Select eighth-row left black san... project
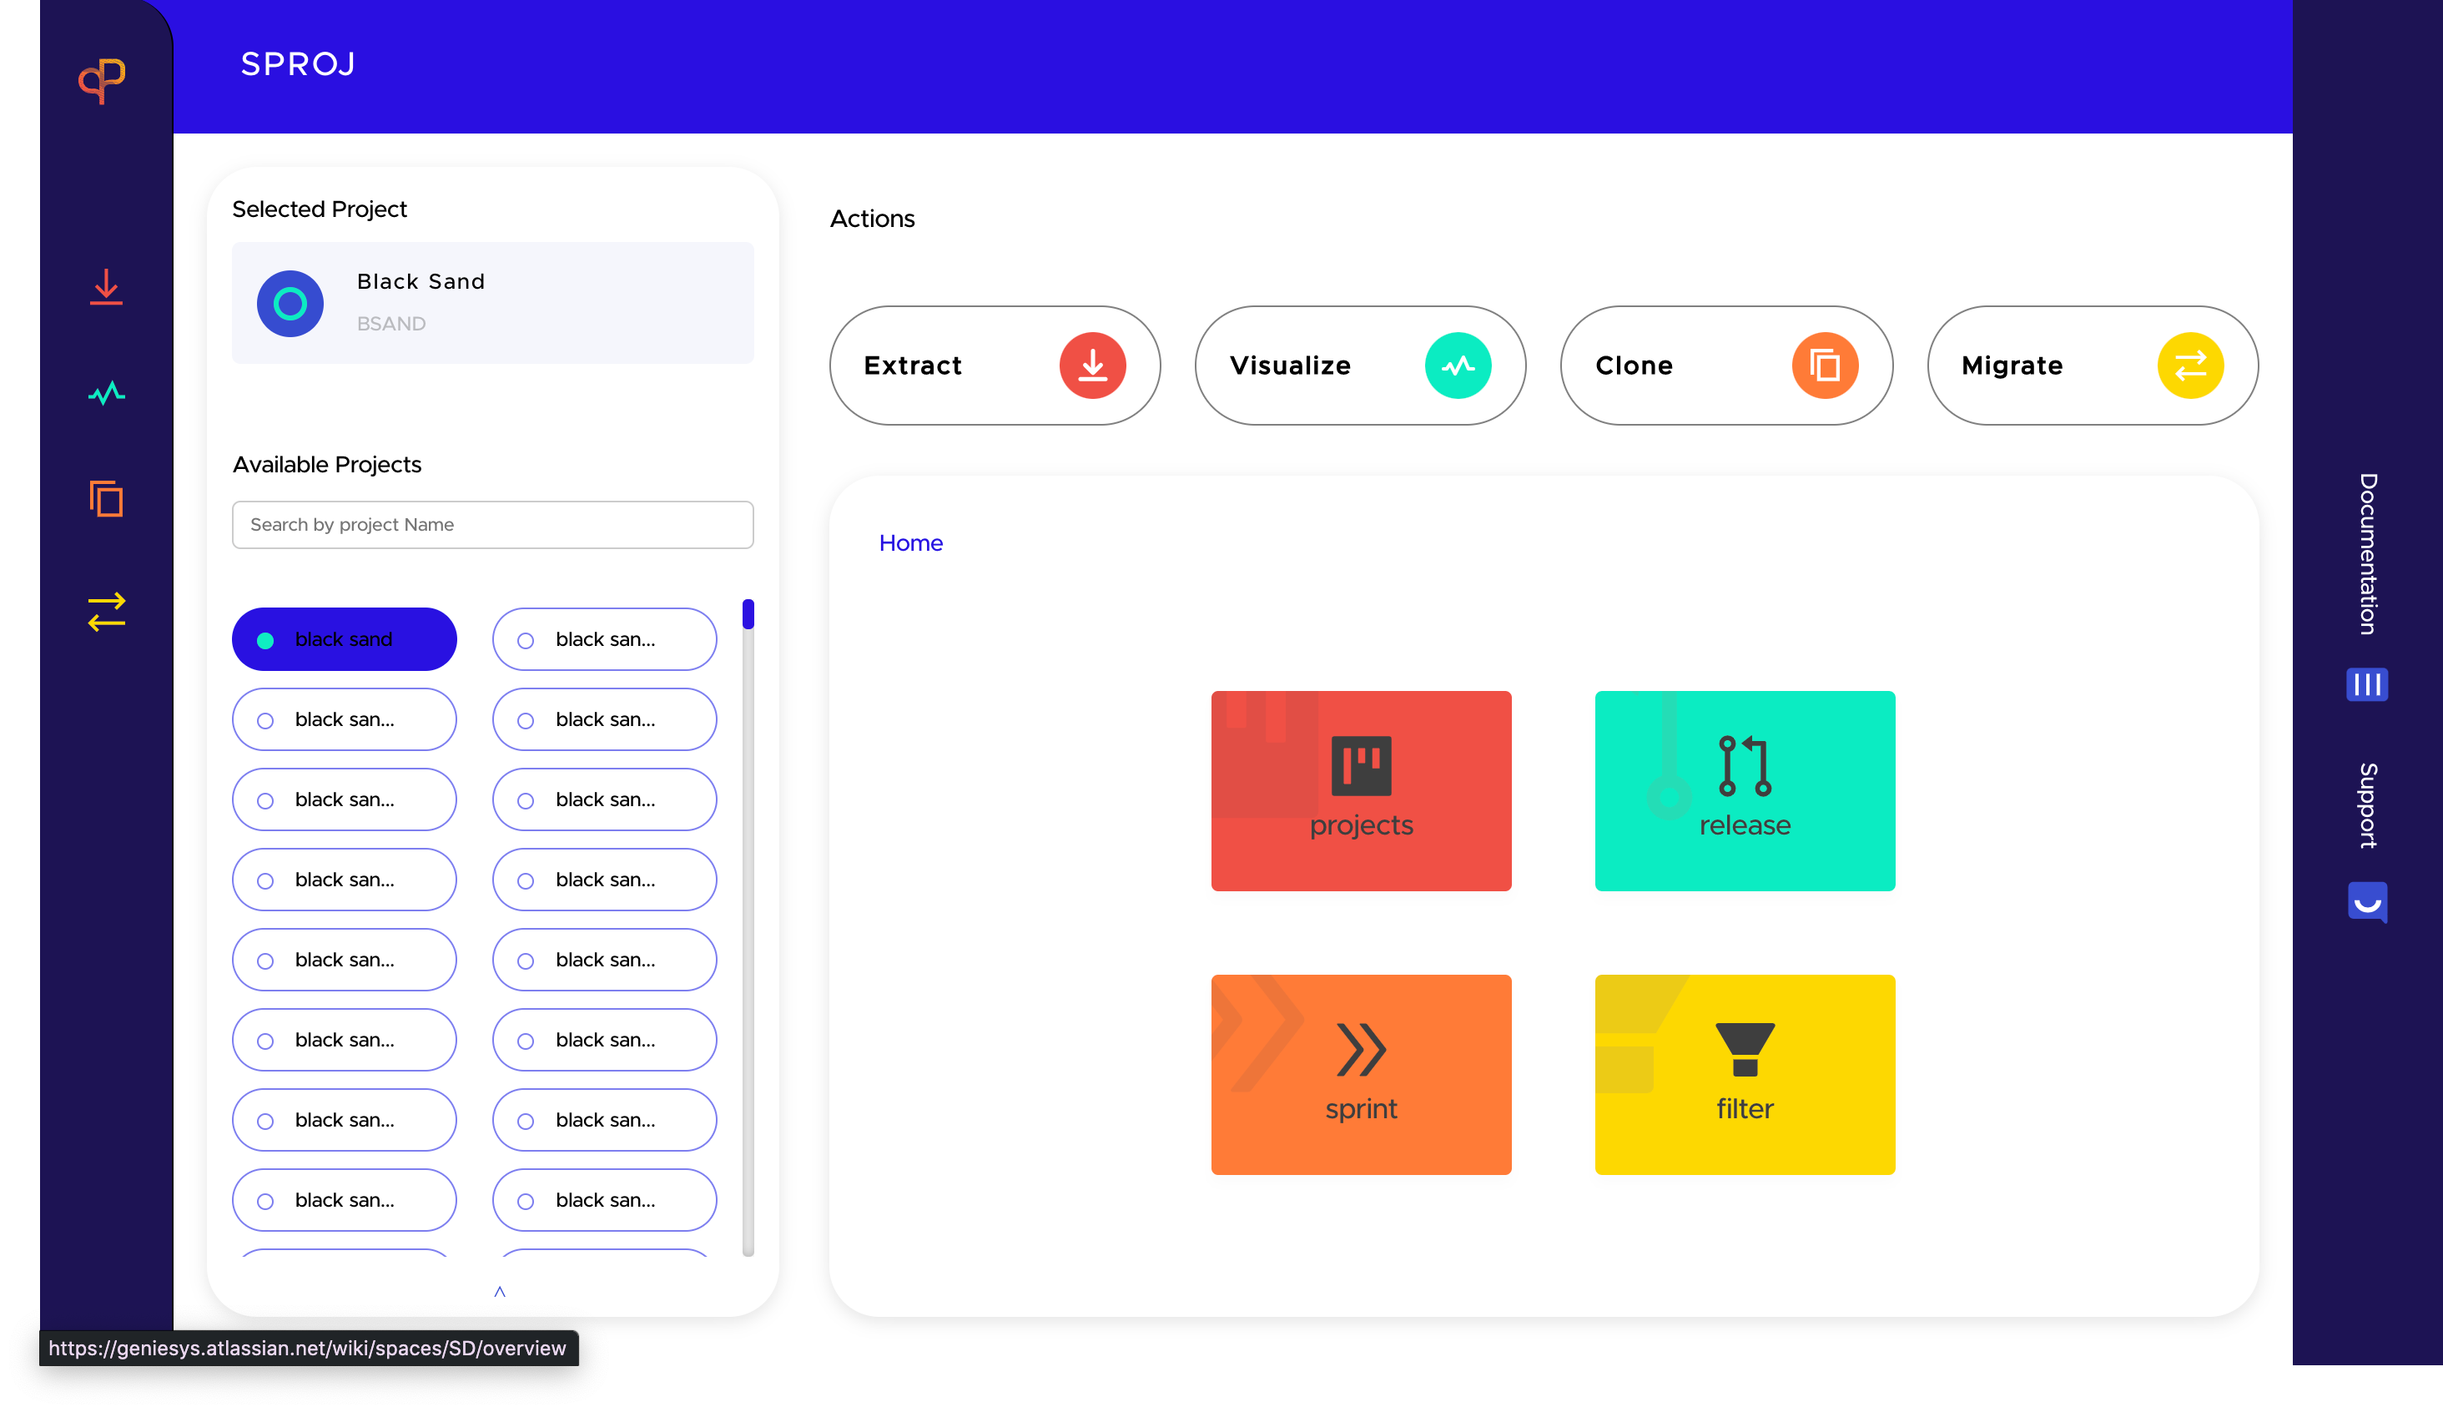This screenshot has width=2443, height=1412. pos(344,1200)
